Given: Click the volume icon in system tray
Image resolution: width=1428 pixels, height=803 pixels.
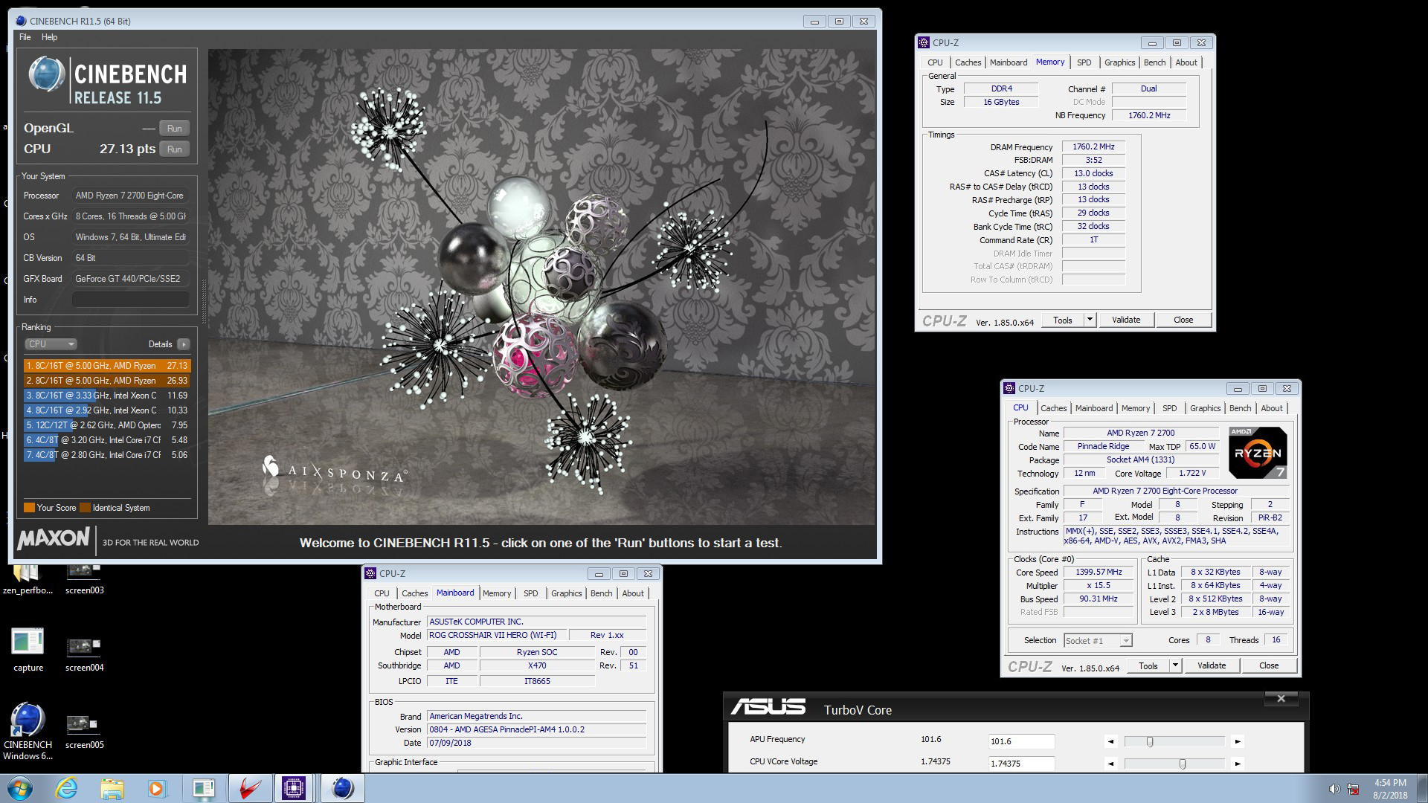Looking at the screenshot, I should pos(1334,789).
